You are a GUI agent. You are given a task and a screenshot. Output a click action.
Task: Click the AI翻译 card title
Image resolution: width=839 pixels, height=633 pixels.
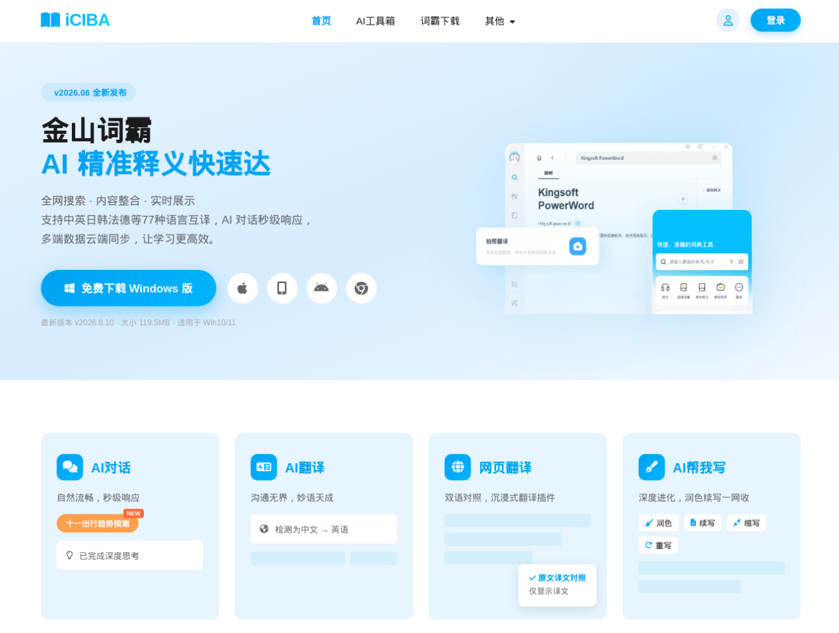pyautogui.click(x=304, y=468)
